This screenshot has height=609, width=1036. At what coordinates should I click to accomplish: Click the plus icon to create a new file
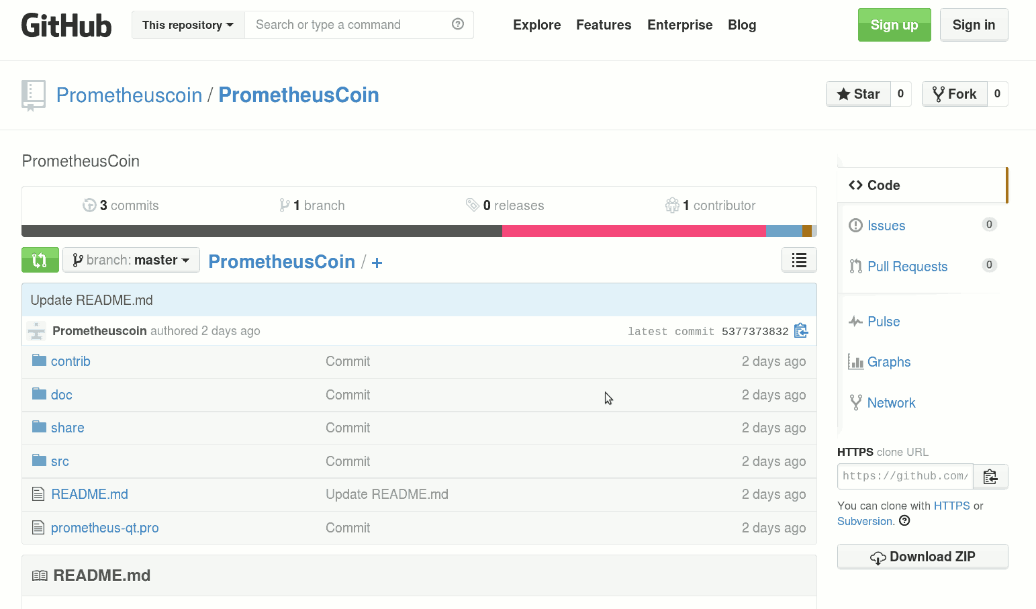click(x=377, y=263)
